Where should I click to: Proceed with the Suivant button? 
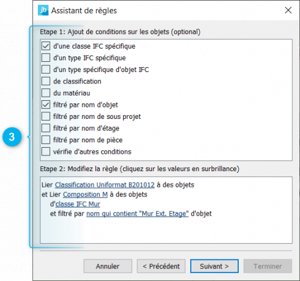[x=214, y=266]
